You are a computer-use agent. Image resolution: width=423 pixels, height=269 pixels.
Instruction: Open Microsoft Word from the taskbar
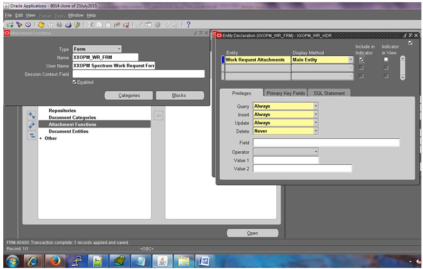(204, 261)
